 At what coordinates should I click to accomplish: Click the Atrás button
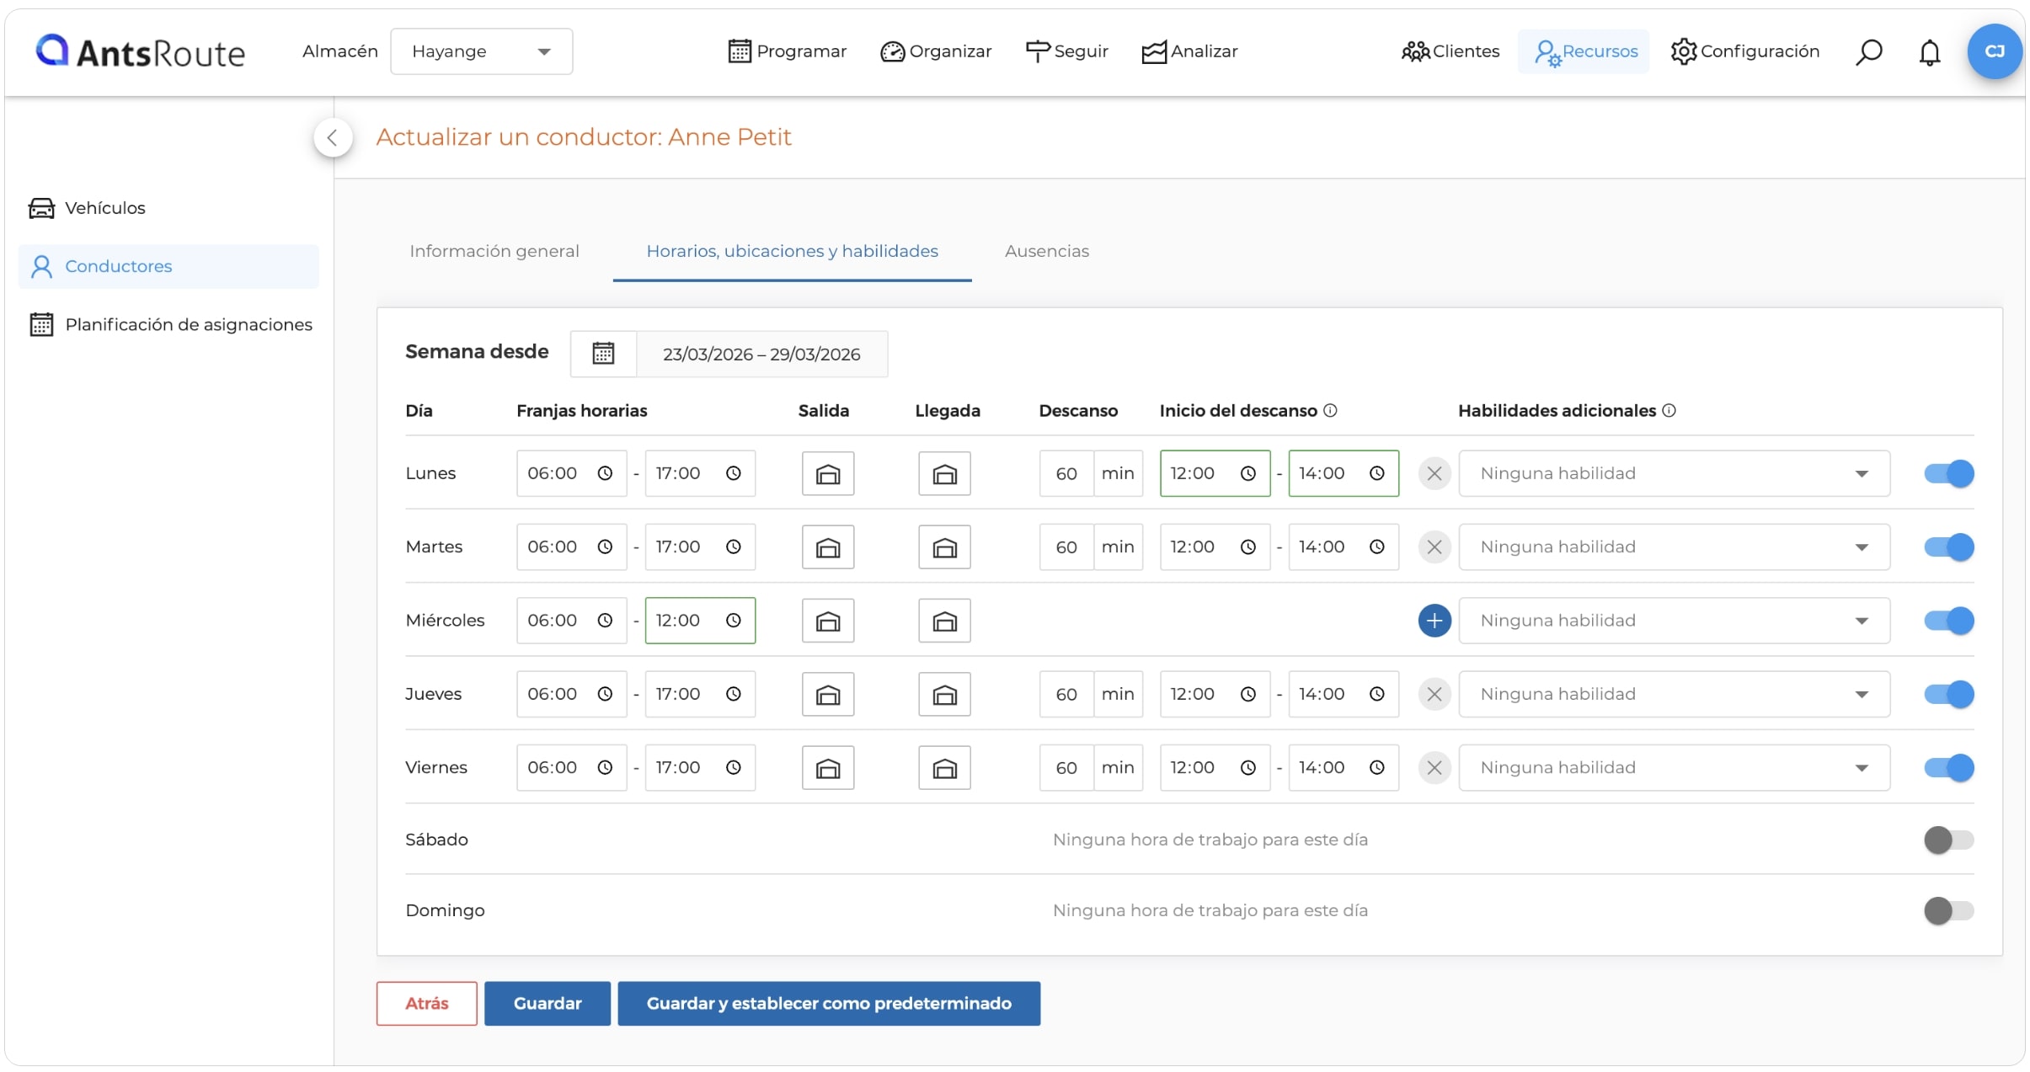click(x=427, y=1004)
